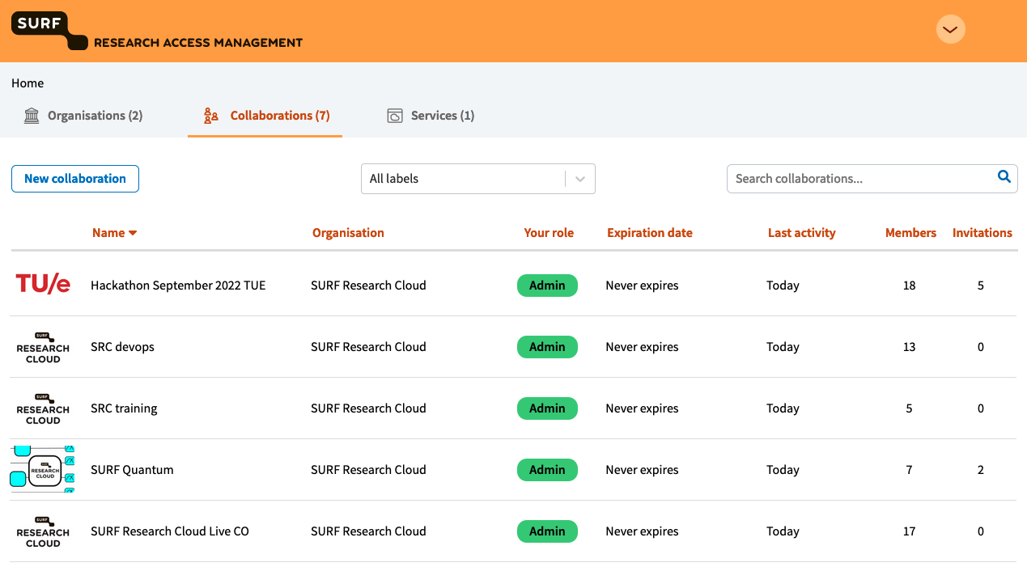Open the Services (1) tab
This screenshot has height=567, width=1027.
pos(431,116)
